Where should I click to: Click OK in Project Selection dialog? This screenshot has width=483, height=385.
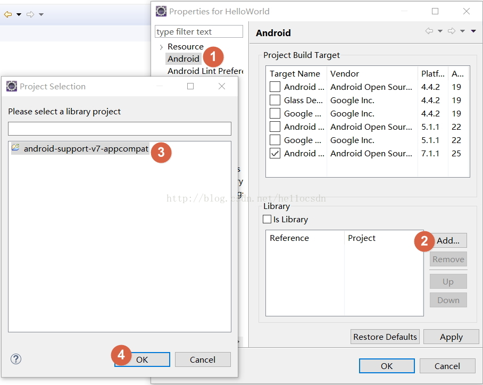point(142,359)
